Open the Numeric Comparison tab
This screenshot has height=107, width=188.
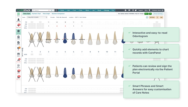[x=58, y=14]
